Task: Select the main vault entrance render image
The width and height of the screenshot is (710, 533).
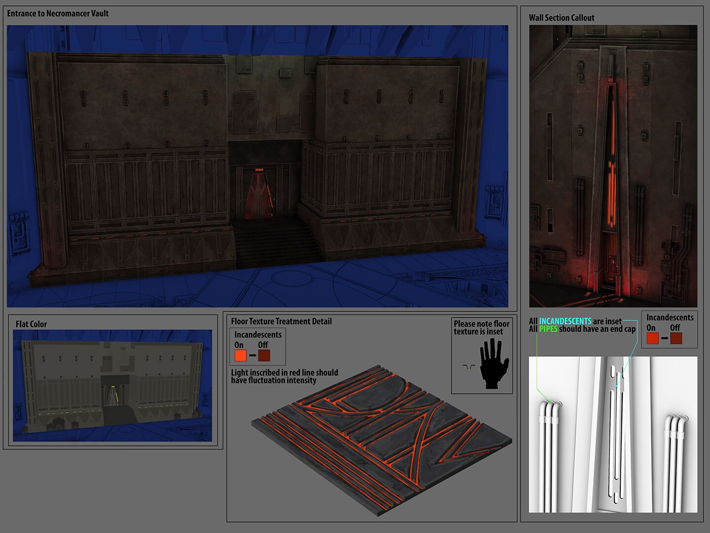Action: [x=257, y=166]
